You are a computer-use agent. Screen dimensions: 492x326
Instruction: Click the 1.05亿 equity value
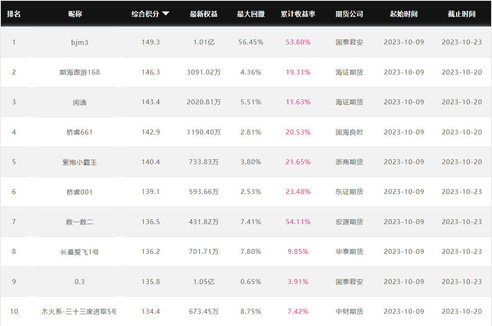pyautogui.click(x=204, y=282)
